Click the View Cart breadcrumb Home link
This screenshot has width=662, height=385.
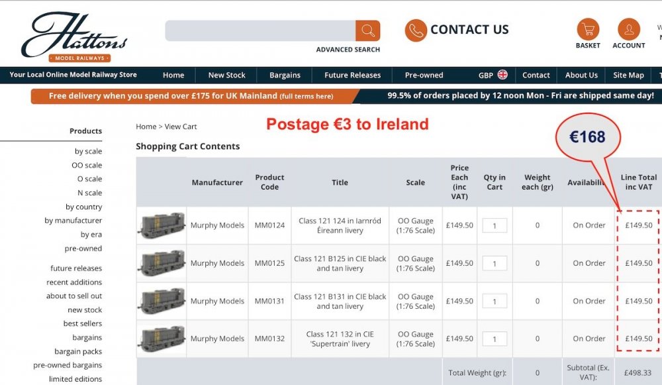pos(146,127)
